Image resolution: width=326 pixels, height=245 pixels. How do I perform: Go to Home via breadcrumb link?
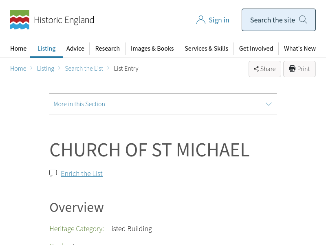pos(18,69)
